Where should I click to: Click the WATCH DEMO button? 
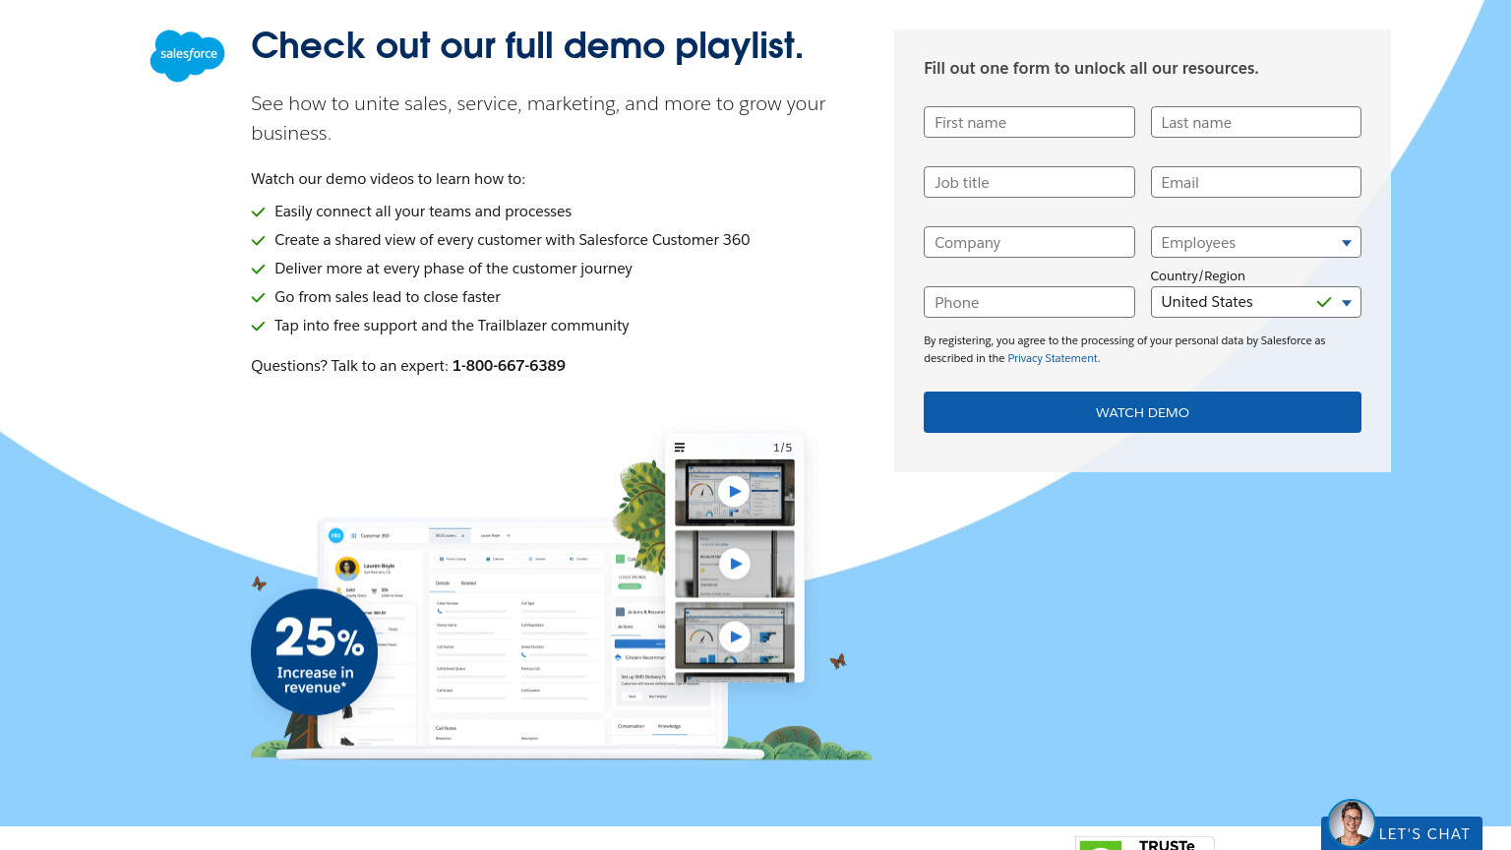(x=1142, y=412)
